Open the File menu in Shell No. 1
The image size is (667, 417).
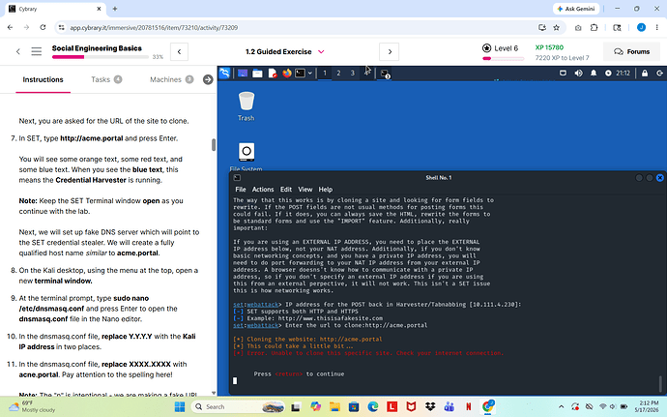(x=241, y=189)
